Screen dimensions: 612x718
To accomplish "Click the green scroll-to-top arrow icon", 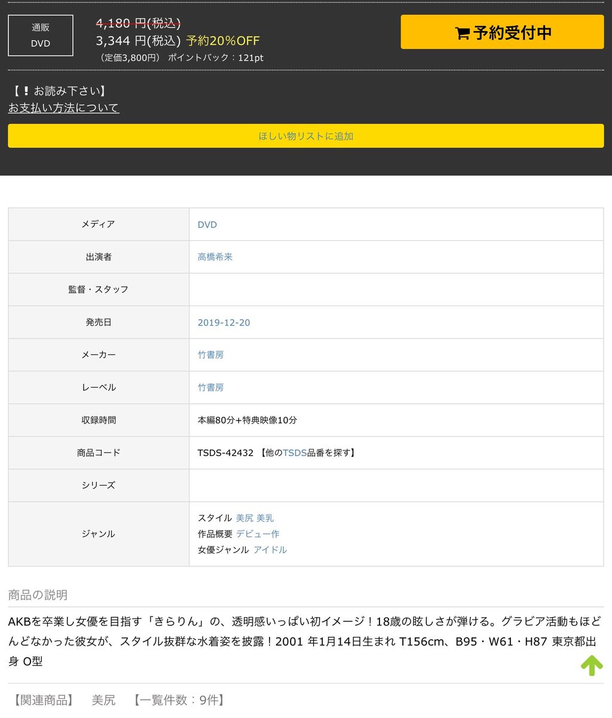I will pos(592,665).
